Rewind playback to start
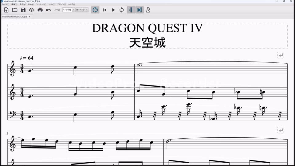Viewport: 295px width, 166px height. 105,10
